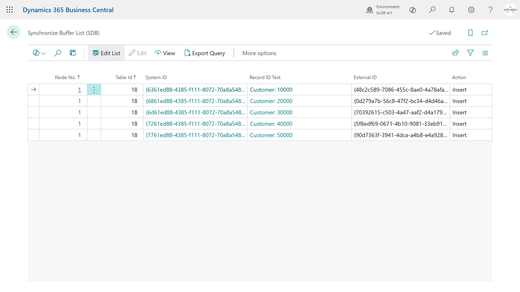Click System ID {7261ed88-4385...
The width and height of the screenshot is (520, 292).
(x=195, y=124)
